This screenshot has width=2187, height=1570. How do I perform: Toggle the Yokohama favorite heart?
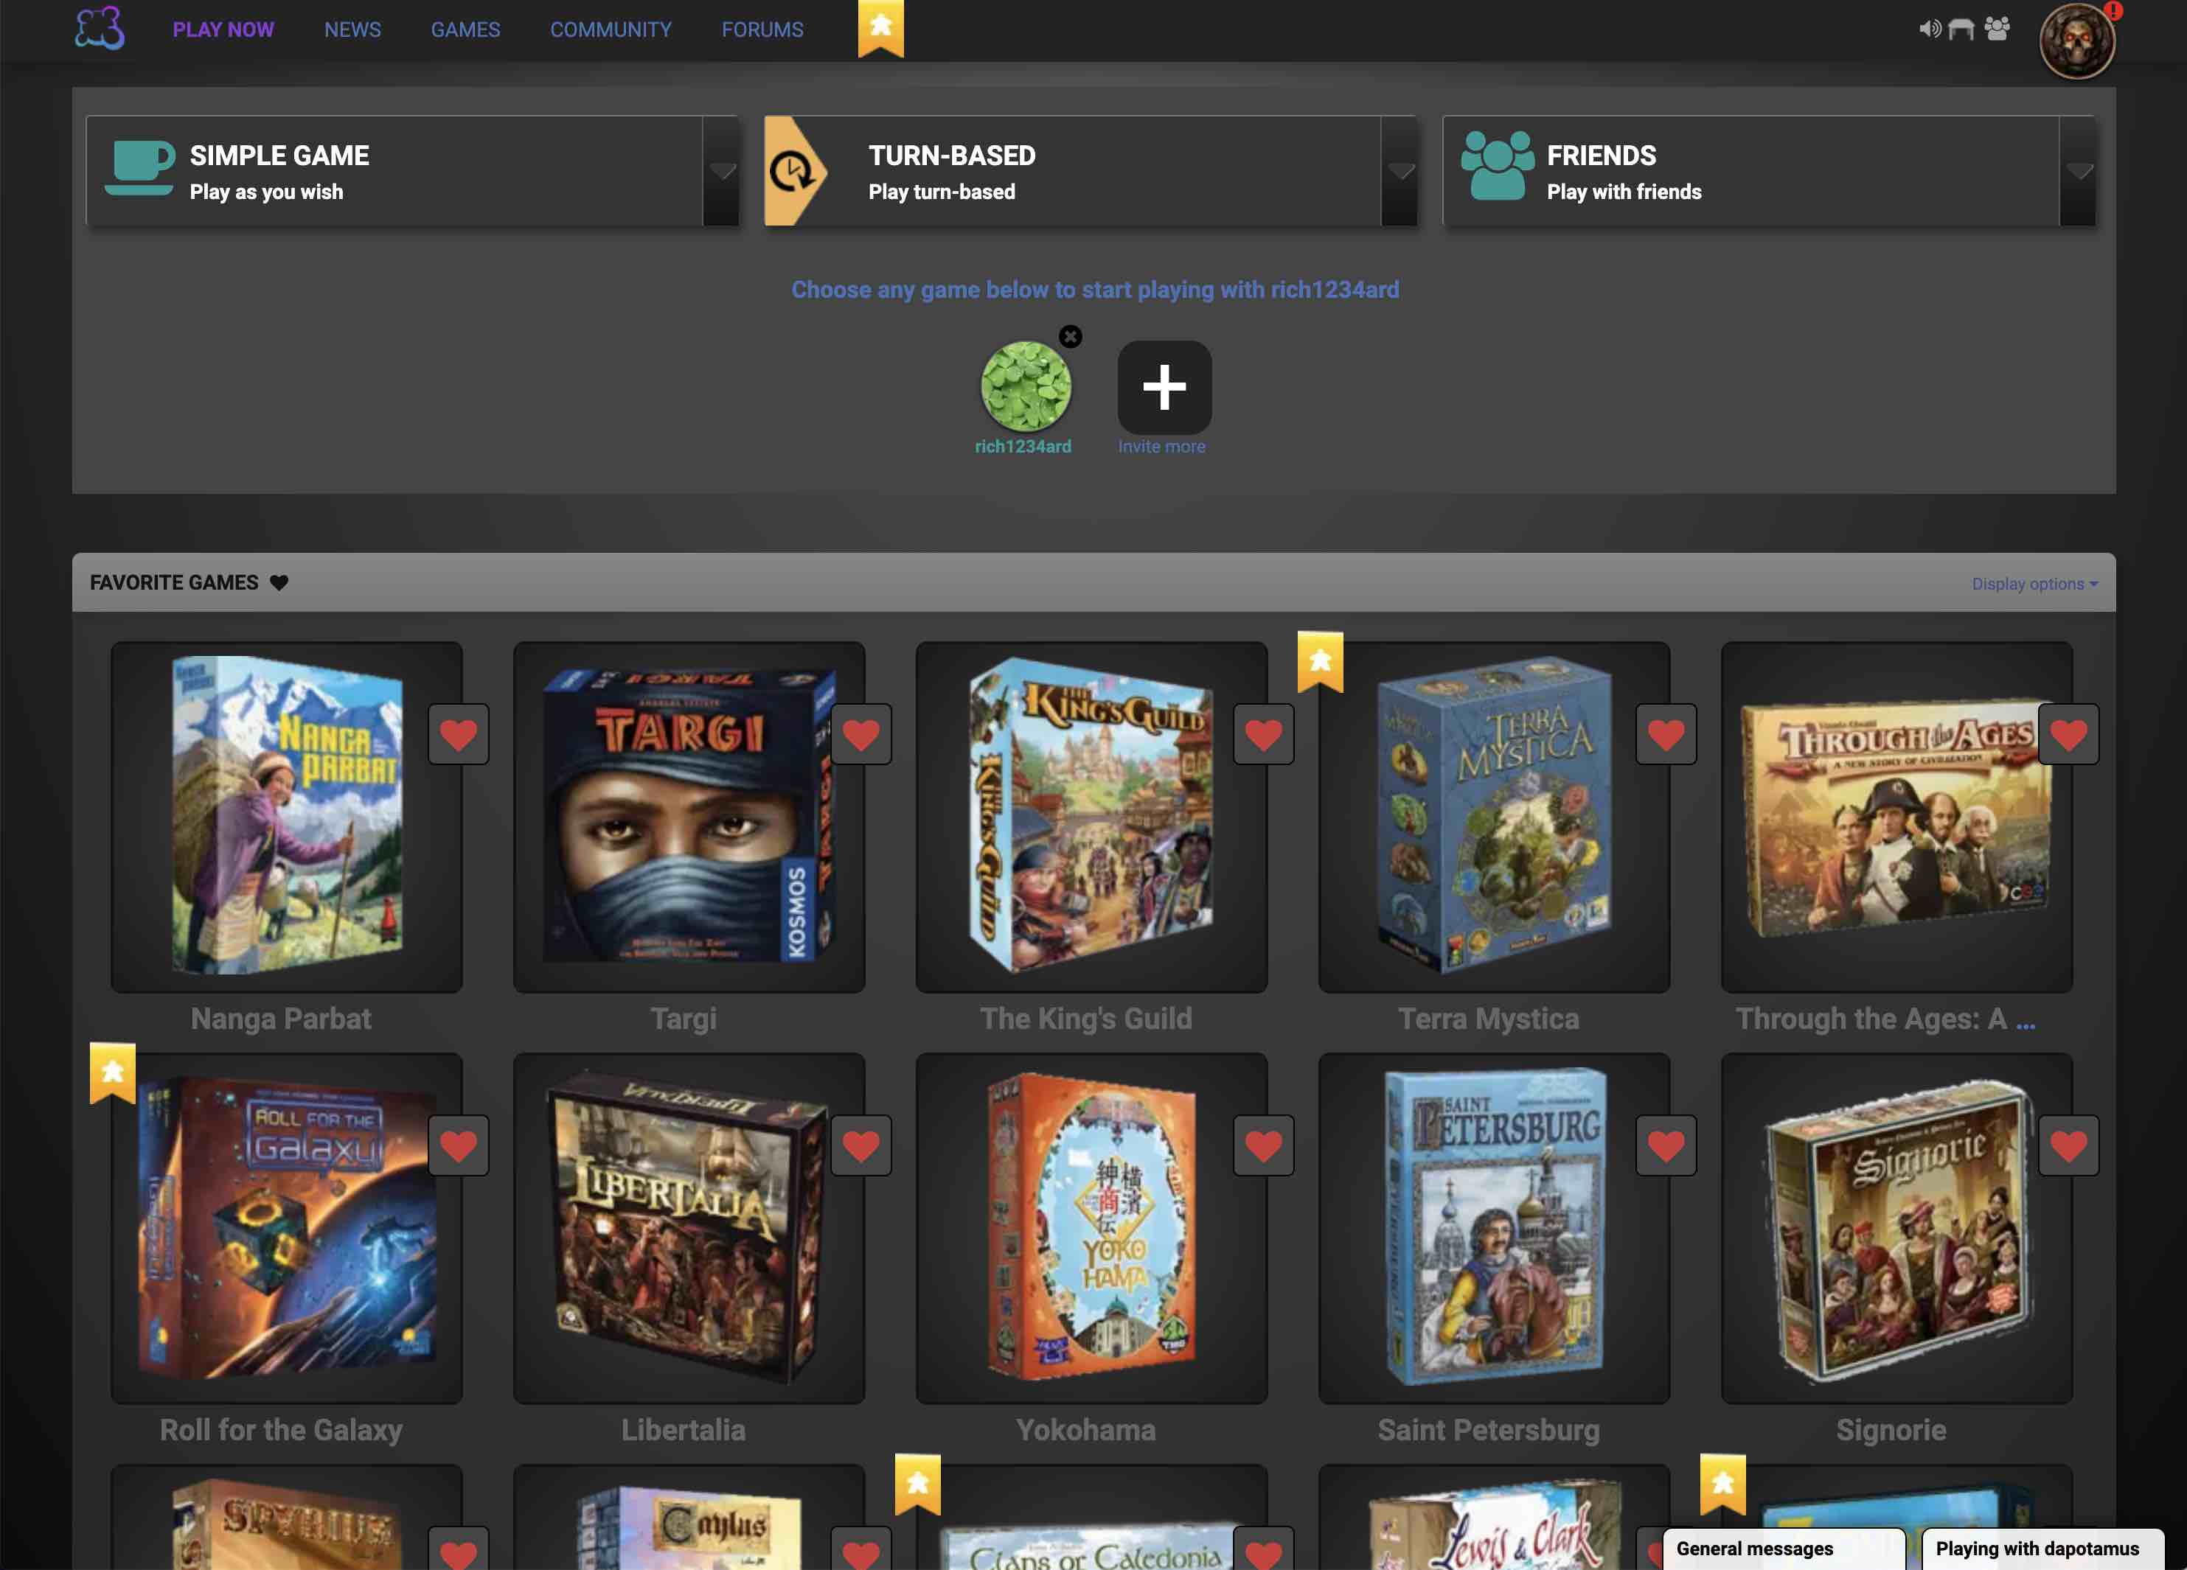tap(1263, 1145)
